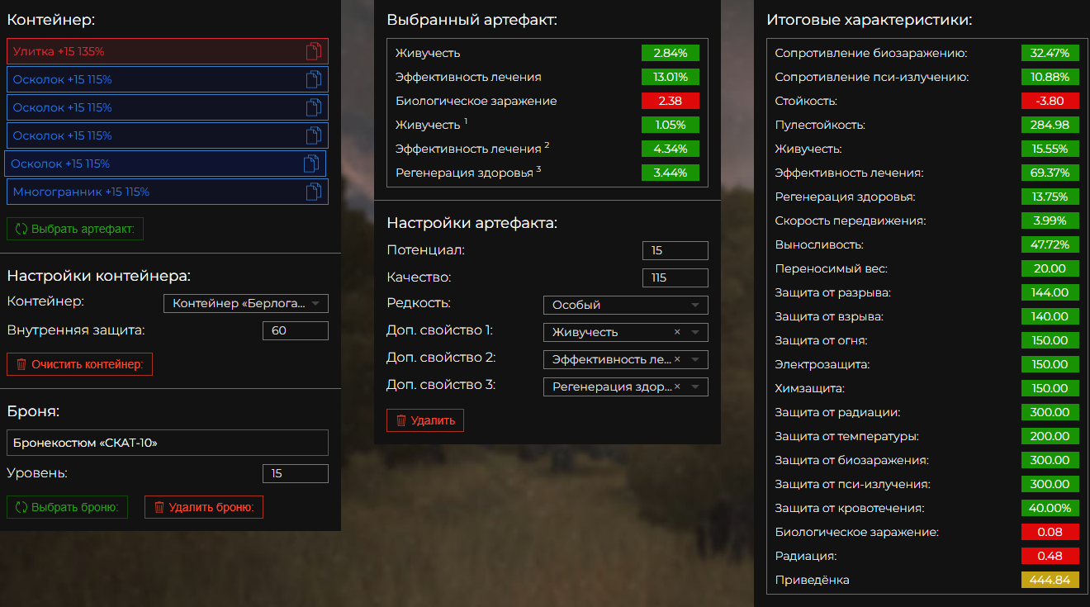The image size is (1090, 607).
Task: Click the armor Уровень input field
Action: point(295,474)
